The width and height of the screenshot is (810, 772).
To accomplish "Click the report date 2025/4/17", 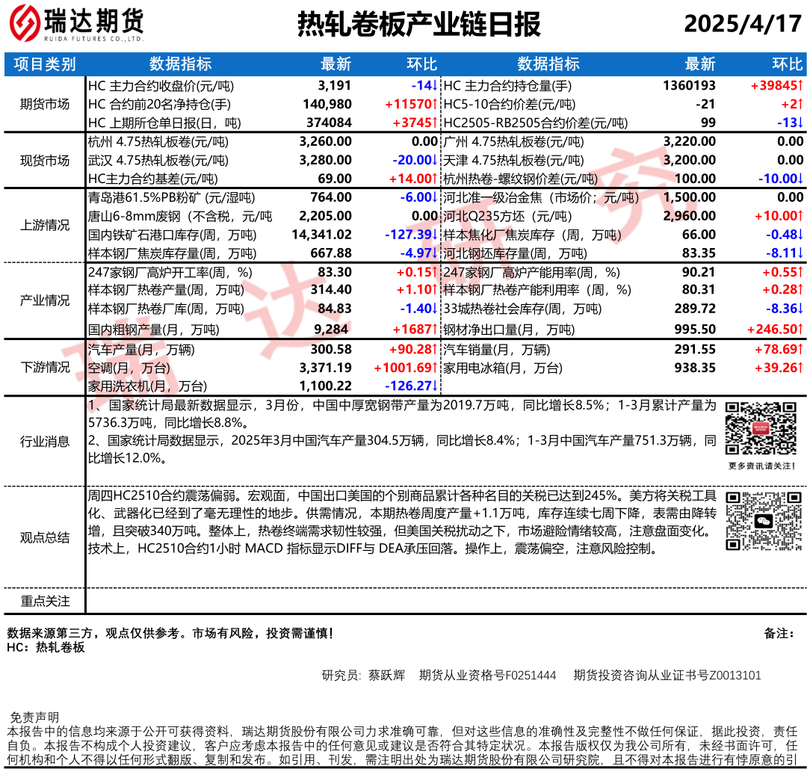I will click(742, 25).
